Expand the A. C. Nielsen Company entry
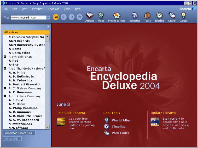The image size is (198, 148). pyautogui.click(x=5, y=88)
